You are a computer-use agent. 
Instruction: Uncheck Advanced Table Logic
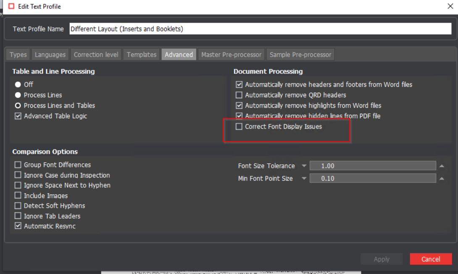[18, 116]
